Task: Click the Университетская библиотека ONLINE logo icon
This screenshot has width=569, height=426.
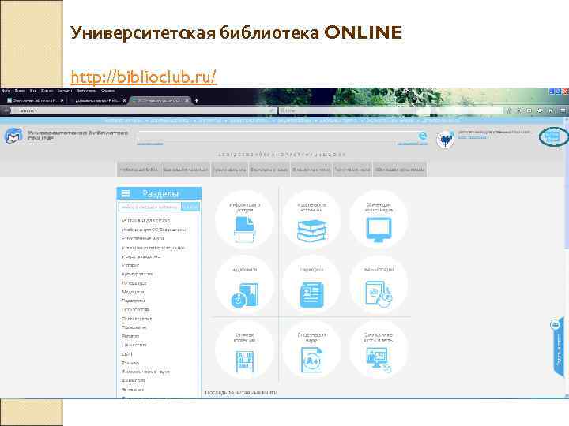Action: point(13,136)
